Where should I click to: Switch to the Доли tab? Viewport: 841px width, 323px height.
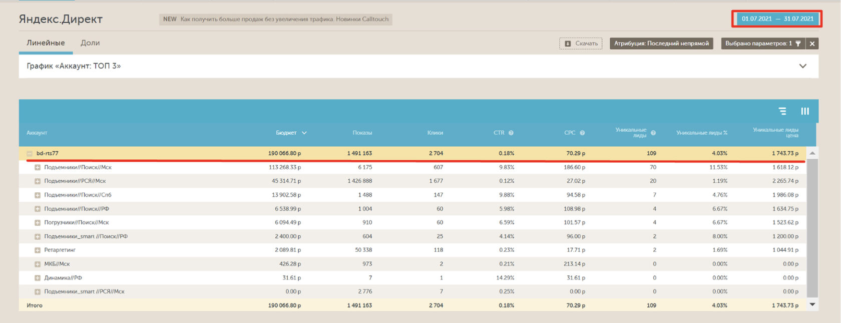90,43
